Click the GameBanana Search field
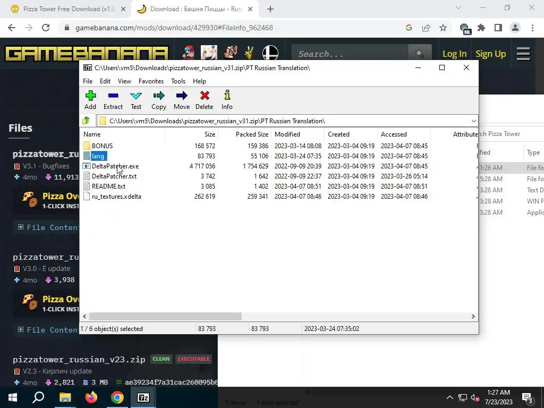 (351, 54)
